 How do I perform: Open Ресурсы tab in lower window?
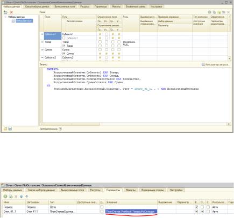click(x=95, y=190)
